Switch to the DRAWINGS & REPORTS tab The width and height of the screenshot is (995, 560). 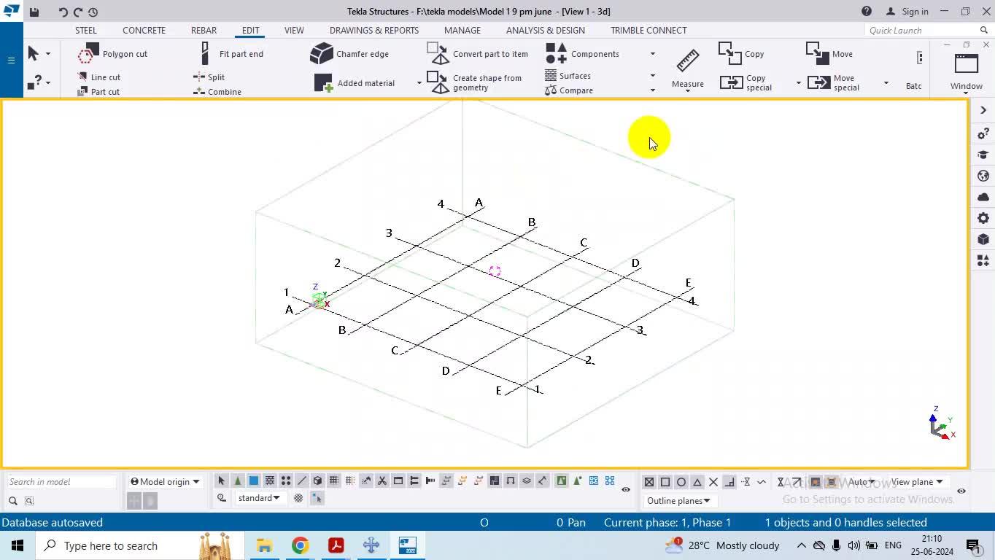(373, 30)
